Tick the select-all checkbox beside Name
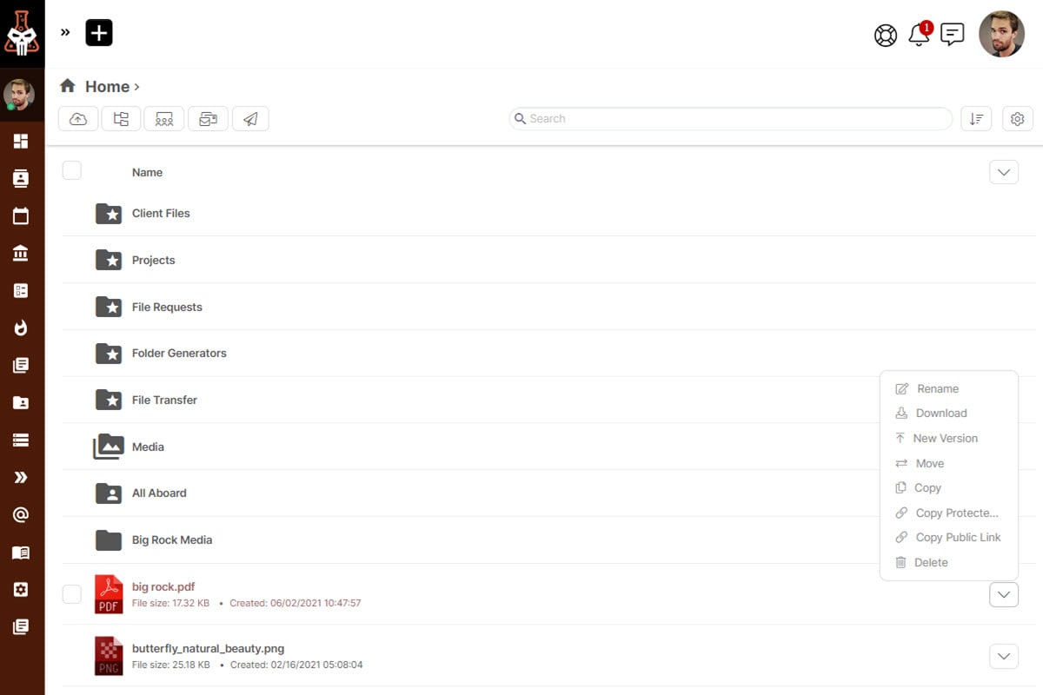Image resolution: width=1043 pixels, height=695 pixels. pyautogui.click(x=72, y=170)
